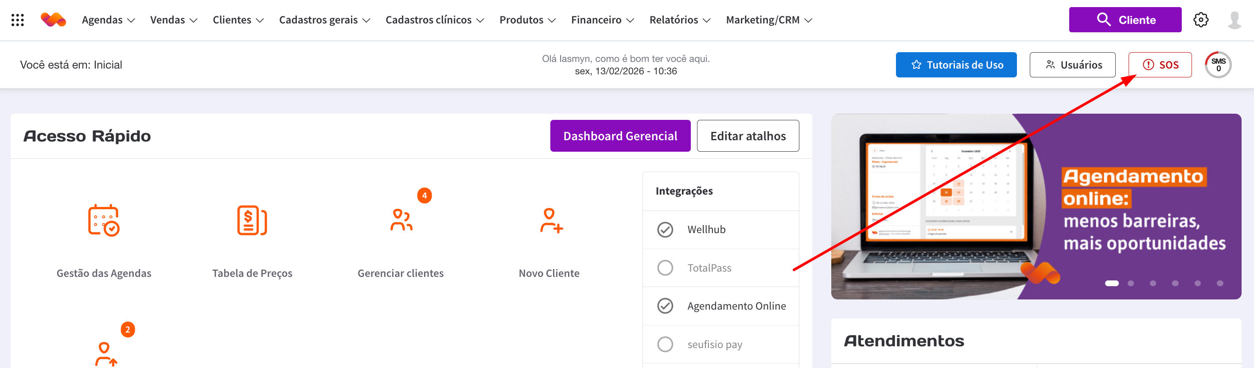The width and height of the screenshot is (1254, 368).
Task: Select the second banner carousel dot
Action: (x=1131, y=284)
